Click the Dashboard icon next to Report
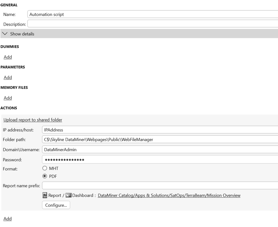 (68, 195)
